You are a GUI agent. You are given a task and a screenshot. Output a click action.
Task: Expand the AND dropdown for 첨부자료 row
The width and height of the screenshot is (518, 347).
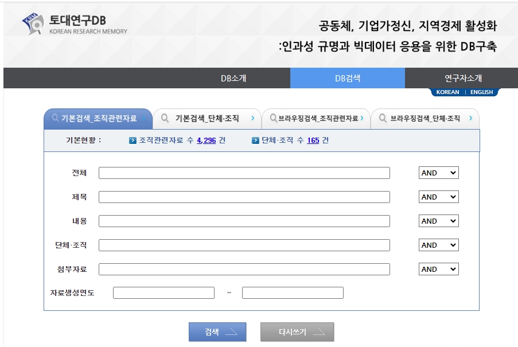click(438, 270)
